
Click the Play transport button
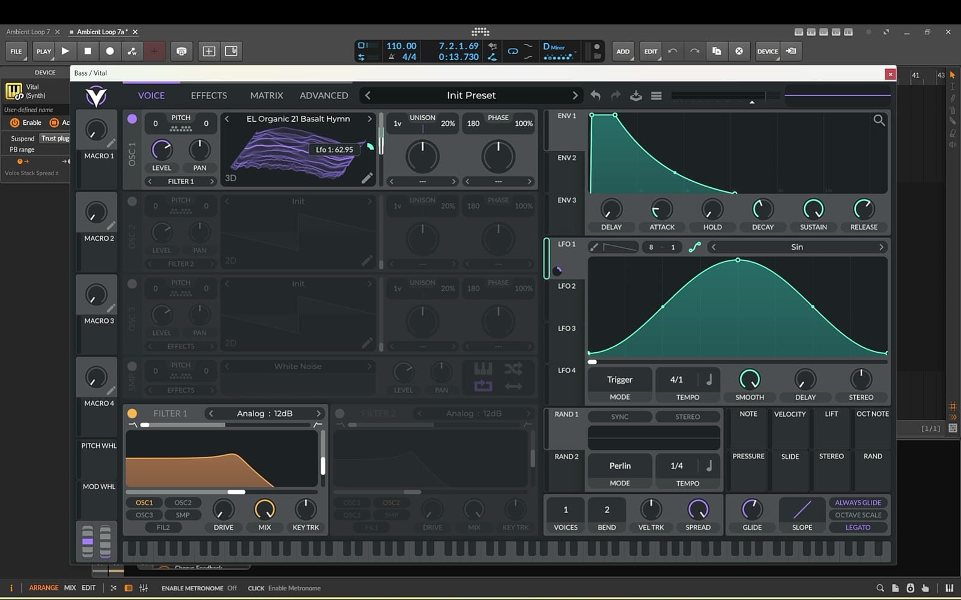65,51
